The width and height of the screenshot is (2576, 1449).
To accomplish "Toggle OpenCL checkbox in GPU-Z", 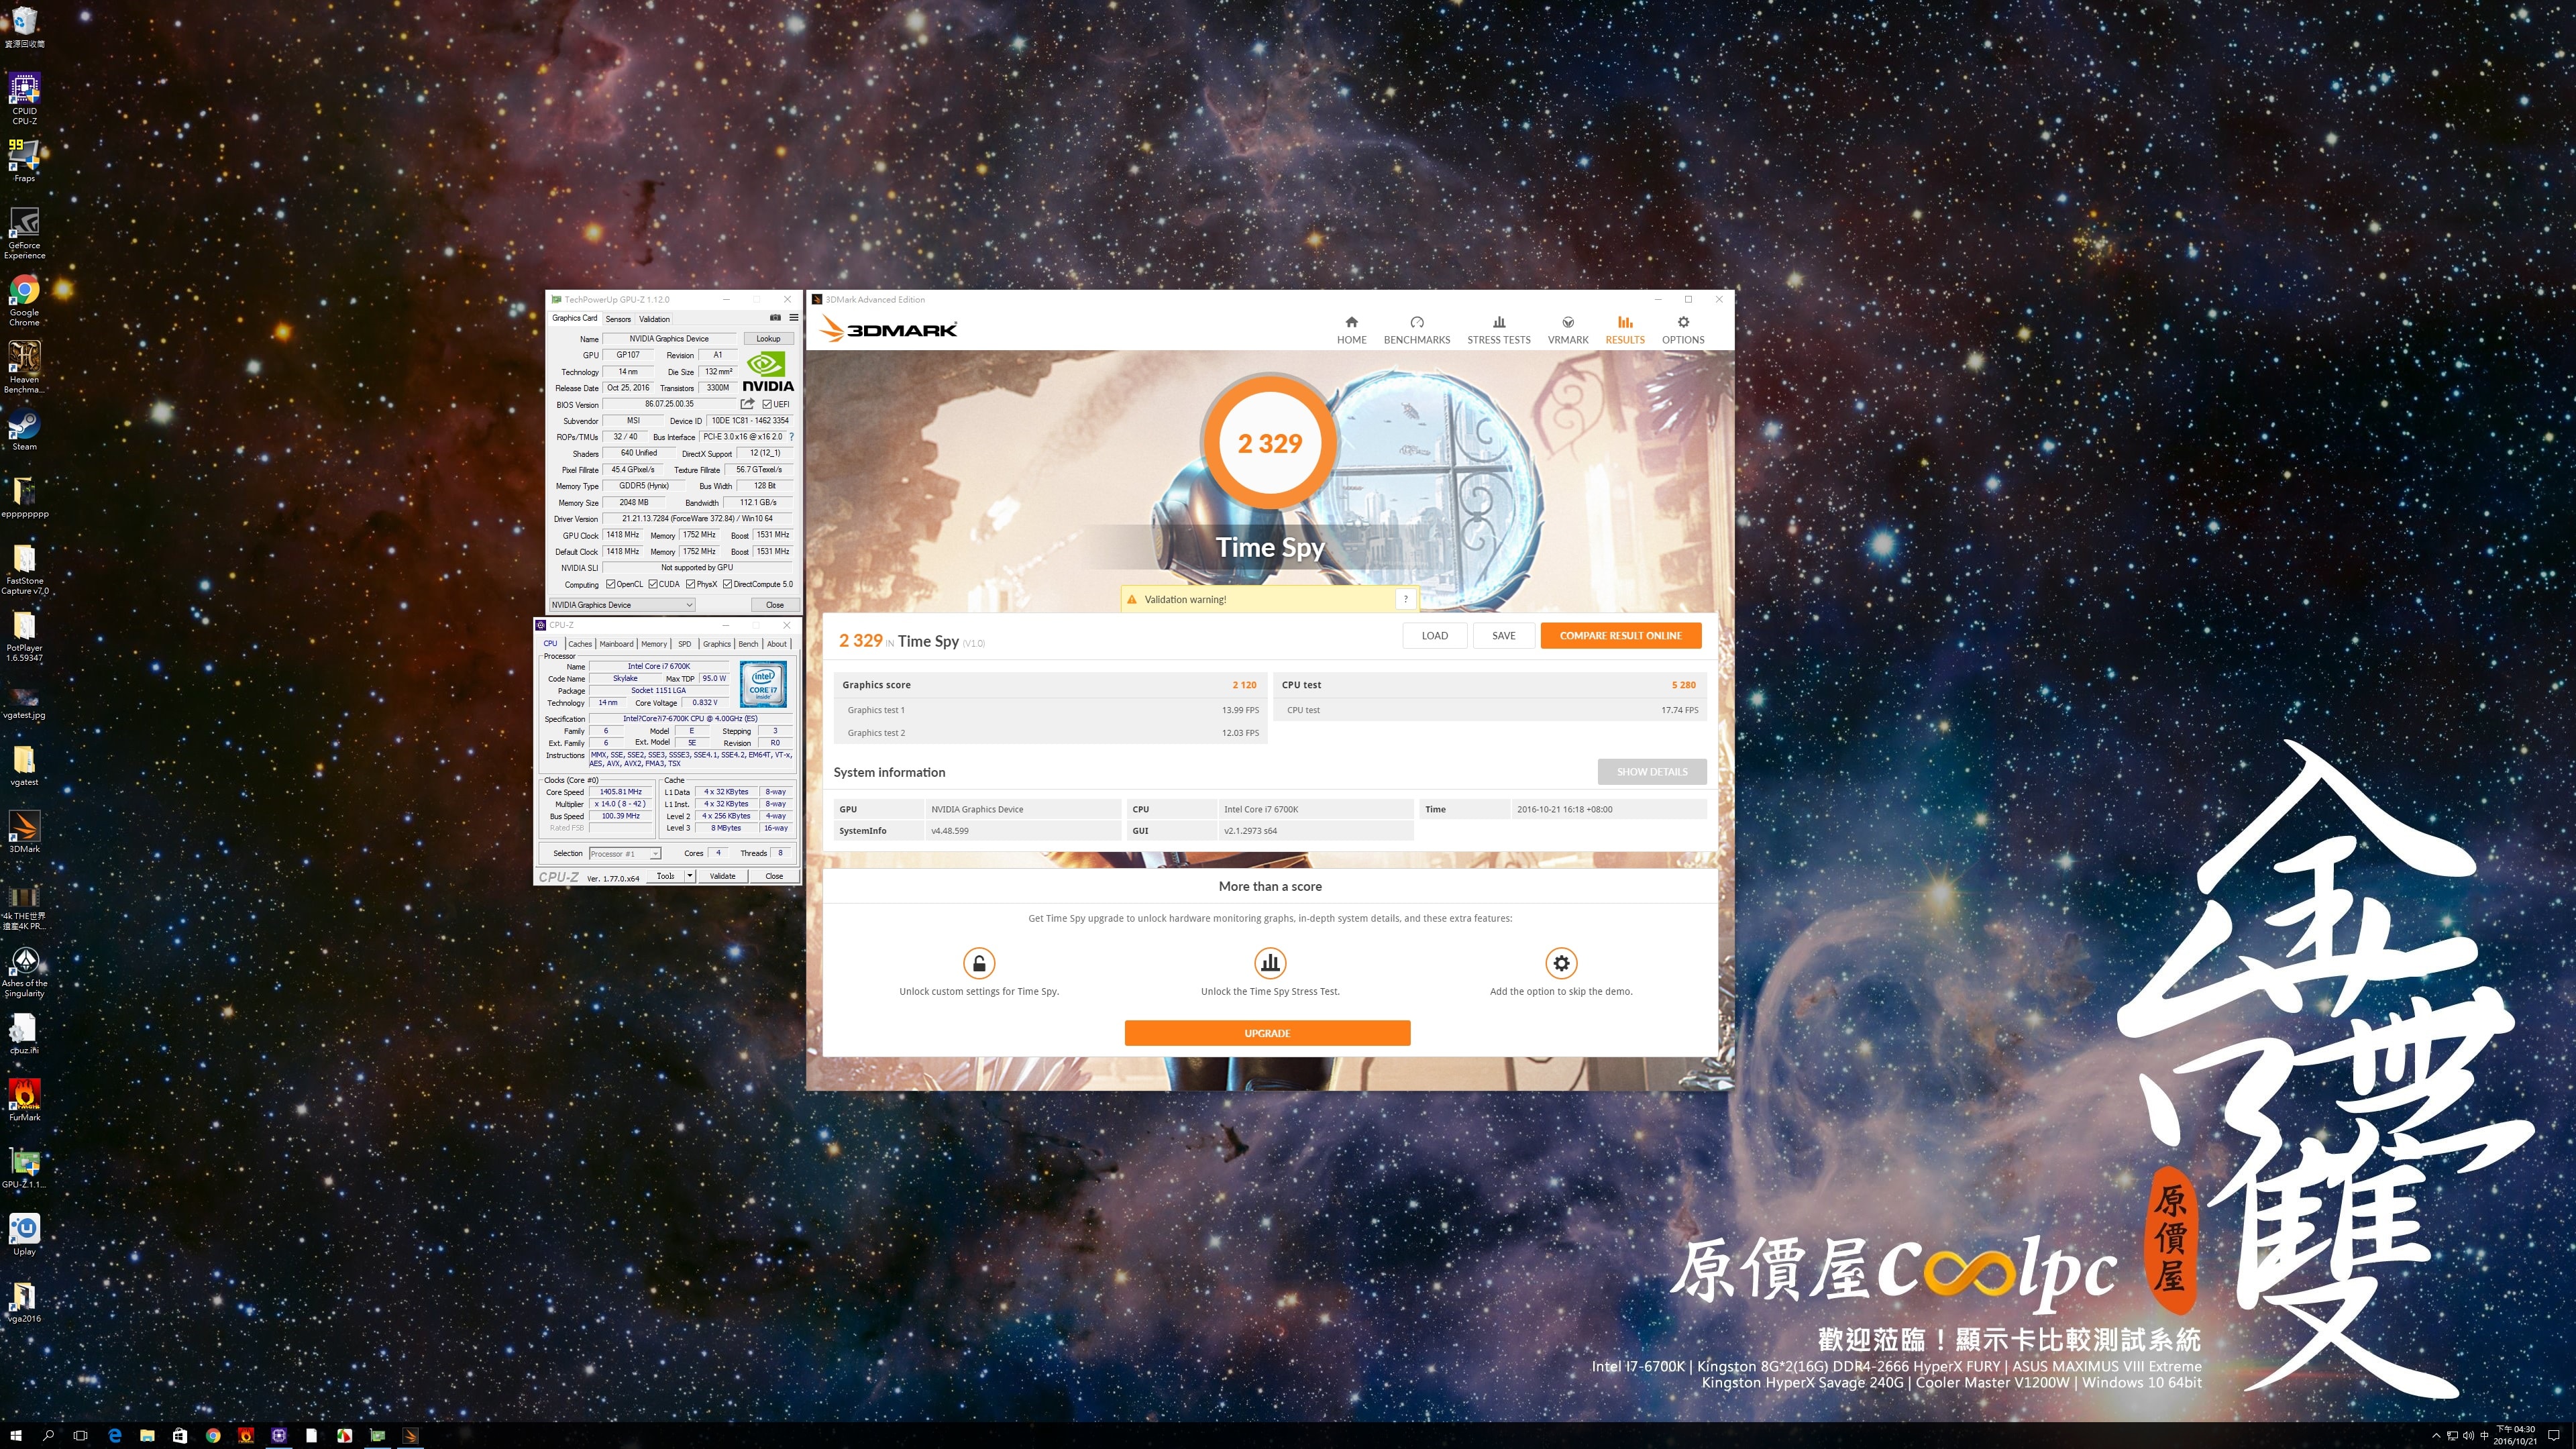I will (x=610, y=584).
